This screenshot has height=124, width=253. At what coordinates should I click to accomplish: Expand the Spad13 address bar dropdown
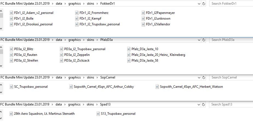click(199, 104)
